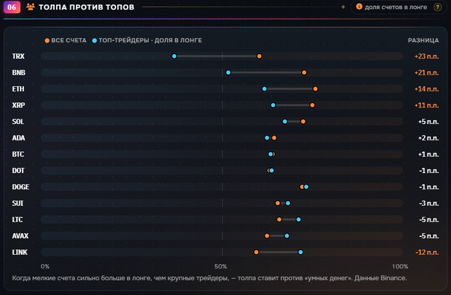This screenshot has height=295, width=451.
Task: Click the orange marker in AVAX row
Action: (267, 236)
